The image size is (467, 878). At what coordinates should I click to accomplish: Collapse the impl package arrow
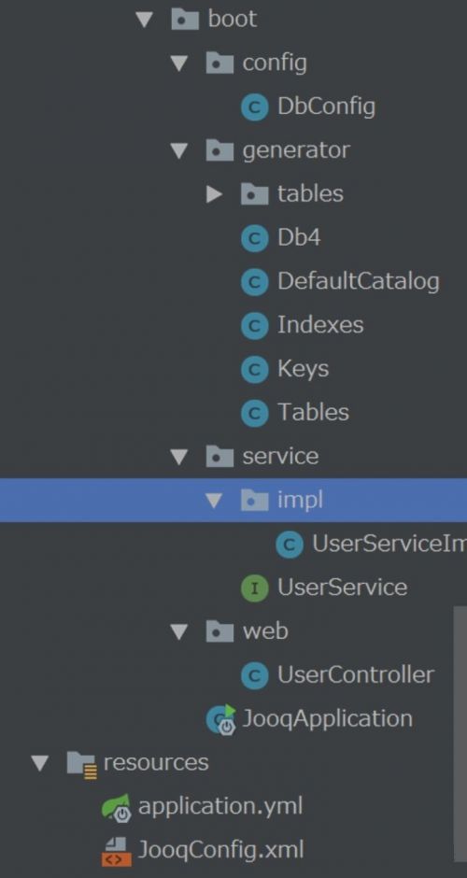click(x=213, y=501)
